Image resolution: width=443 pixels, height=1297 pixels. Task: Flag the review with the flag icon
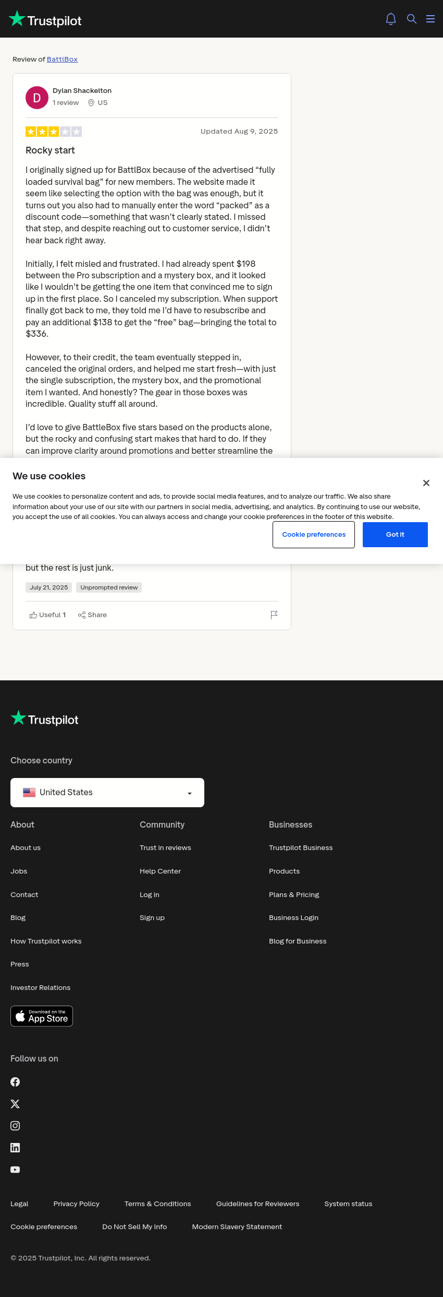pos(274,615)
